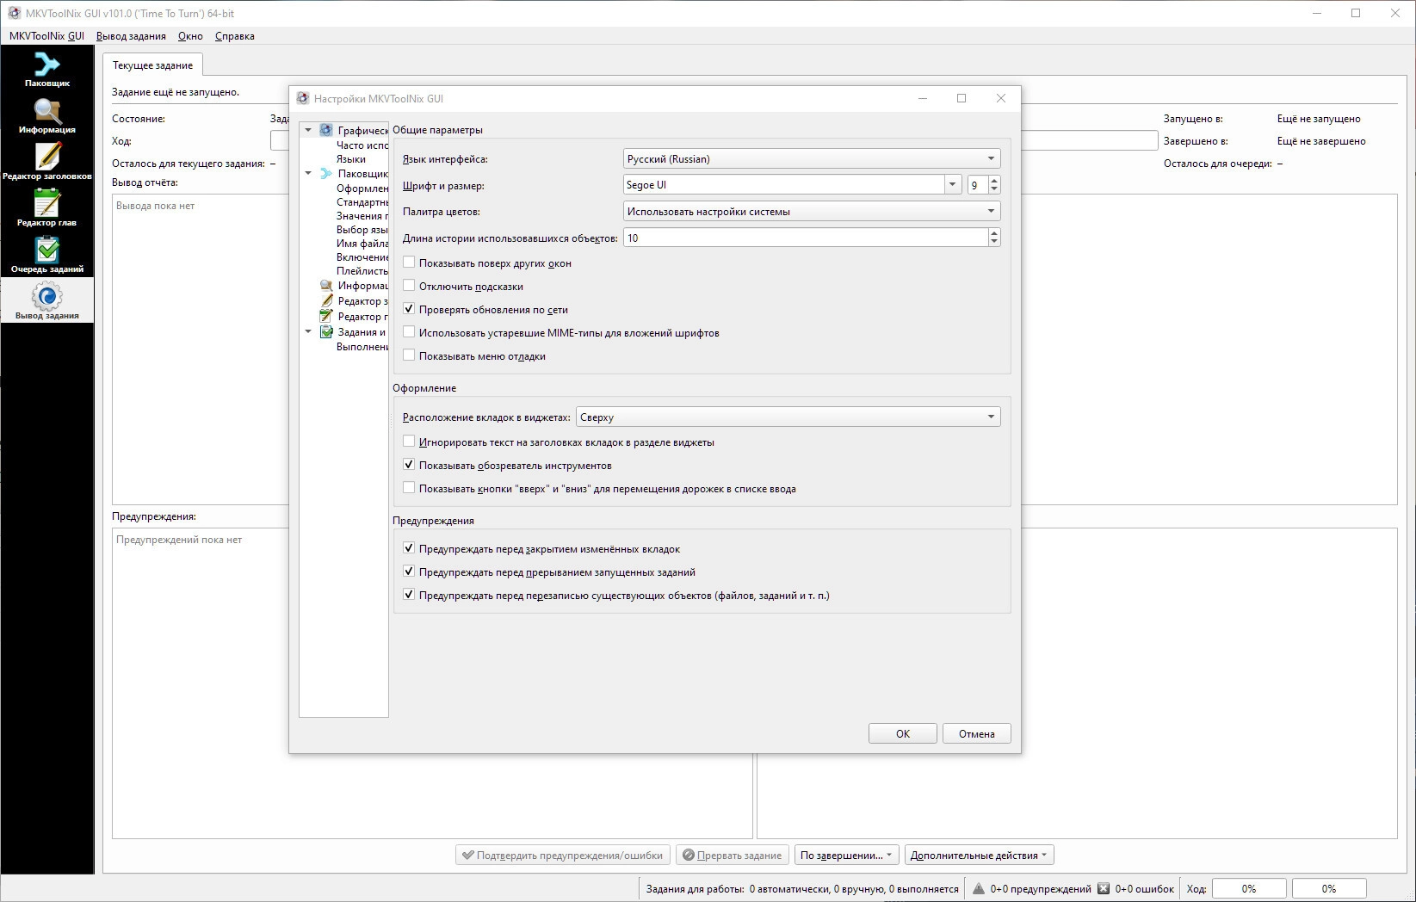Select Стандартн… item under Паковщик

[362, 201]
